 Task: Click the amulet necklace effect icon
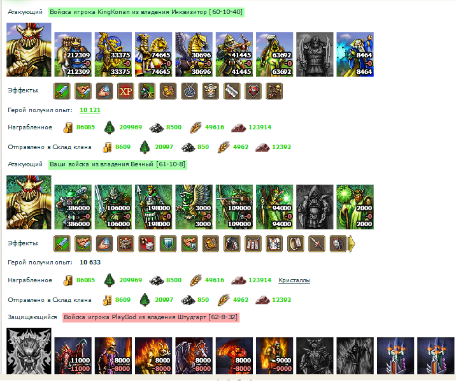(x=189, y=91)
